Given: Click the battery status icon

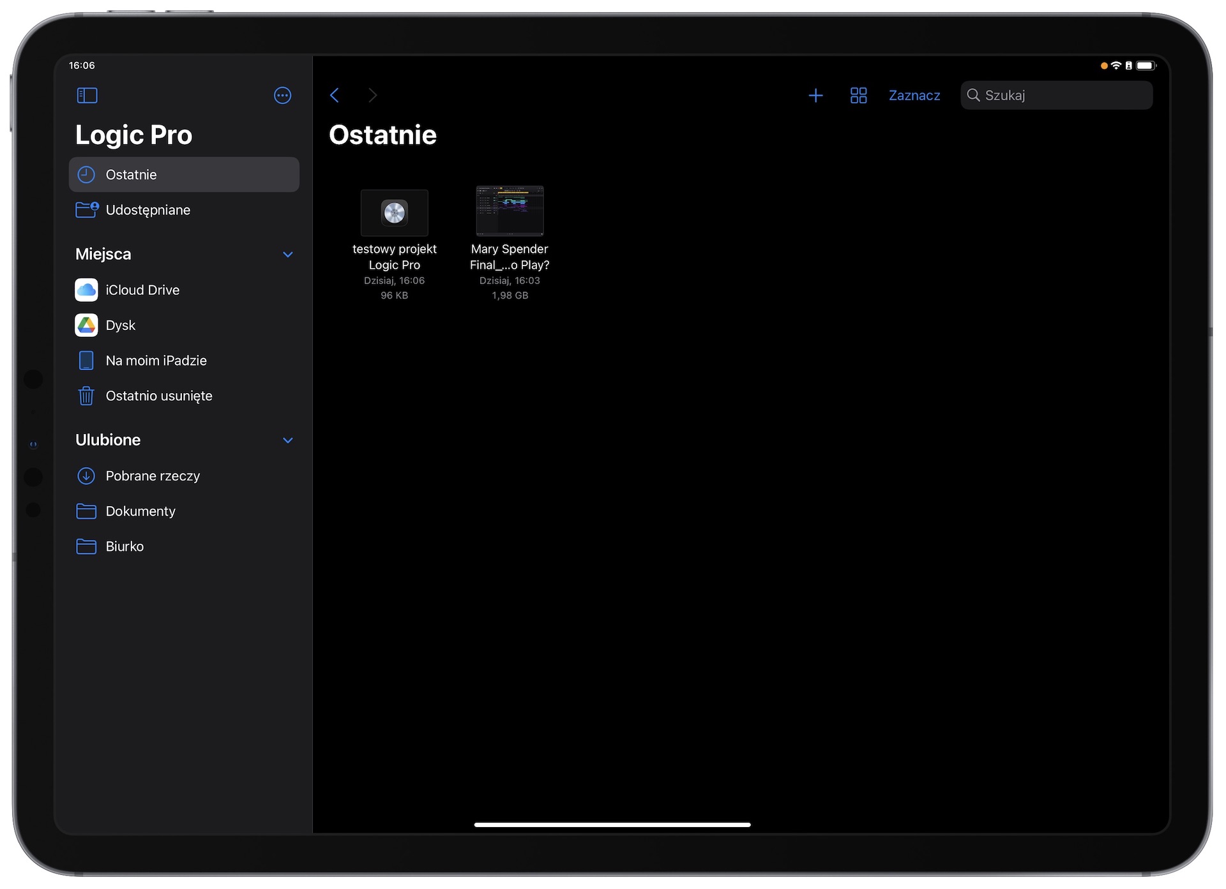Looking at the screenshot, I should [1146, 66].
